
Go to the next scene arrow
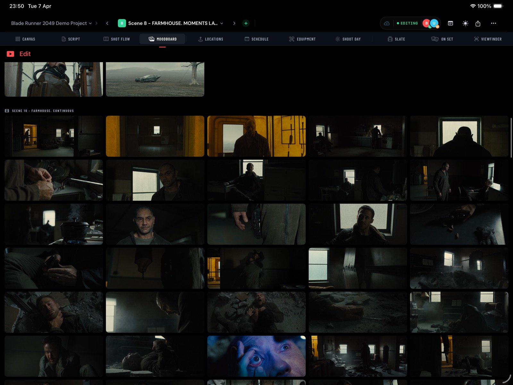point(234,23)
